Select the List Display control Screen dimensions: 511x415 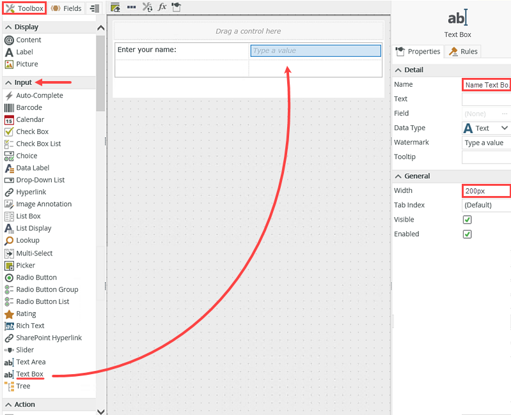(28, 229)
